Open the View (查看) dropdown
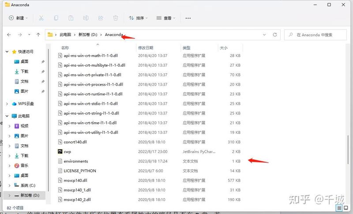Screen dimensions: 353x214 point(166,18)
